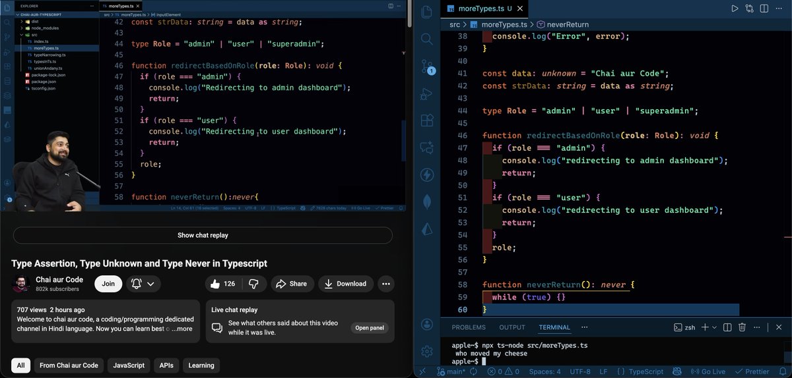Open the lightning bolt (Thunder Client) icon
This screenshot has height=378, width=792.
click(x=427, y=175)
